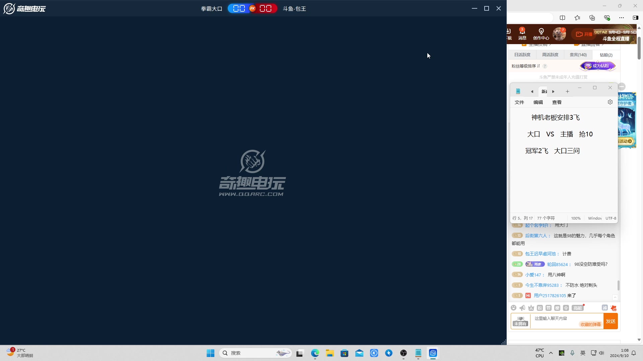Open the 滤 chat filter icon

coord(604,308)
